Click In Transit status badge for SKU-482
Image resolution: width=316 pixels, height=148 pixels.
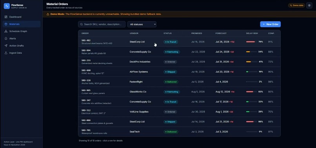[x=171, y=42]
